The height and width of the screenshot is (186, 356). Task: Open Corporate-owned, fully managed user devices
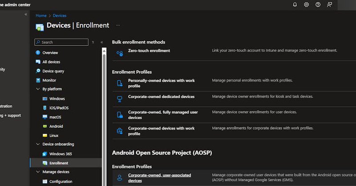point(163,115)
